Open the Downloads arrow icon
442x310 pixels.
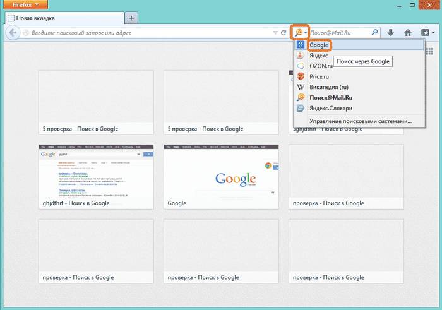pyautogui.click(x=391, y=32)
